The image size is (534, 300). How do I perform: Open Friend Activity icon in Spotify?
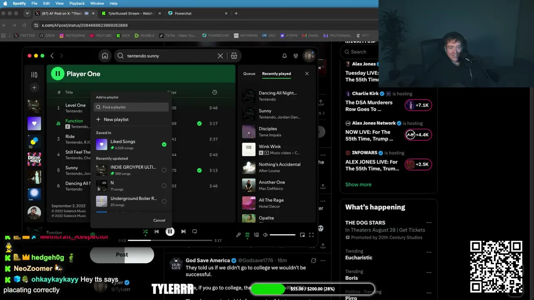(296, 56)
